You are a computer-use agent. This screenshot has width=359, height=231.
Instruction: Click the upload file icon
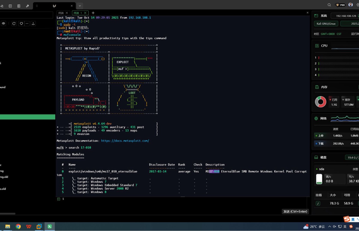pos(33,24)
